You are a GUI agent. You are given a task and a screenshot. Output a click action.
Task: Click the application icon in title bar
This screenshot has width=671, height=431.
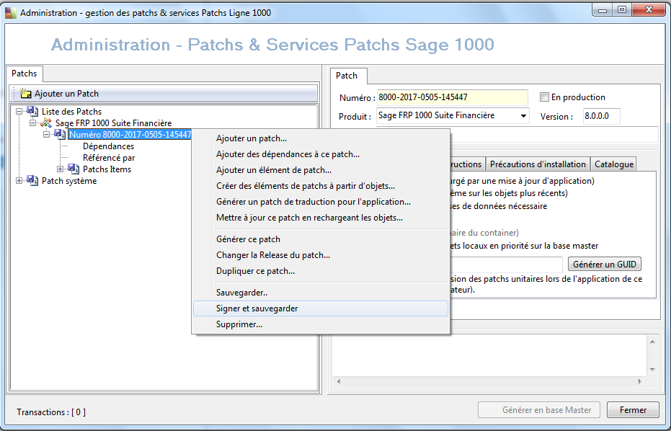pyautogui.click(x=10, y=13)
